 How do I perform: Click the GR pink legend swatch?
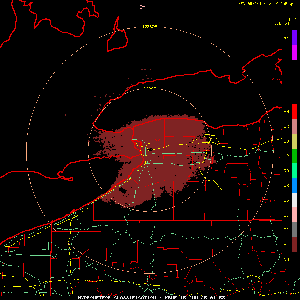click(294, 126)
